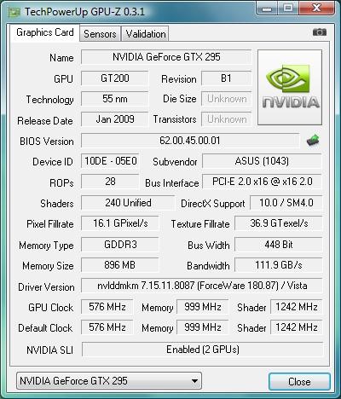Click Default Clock 576 MHz field
341x399 pixels.
(107, 327)
